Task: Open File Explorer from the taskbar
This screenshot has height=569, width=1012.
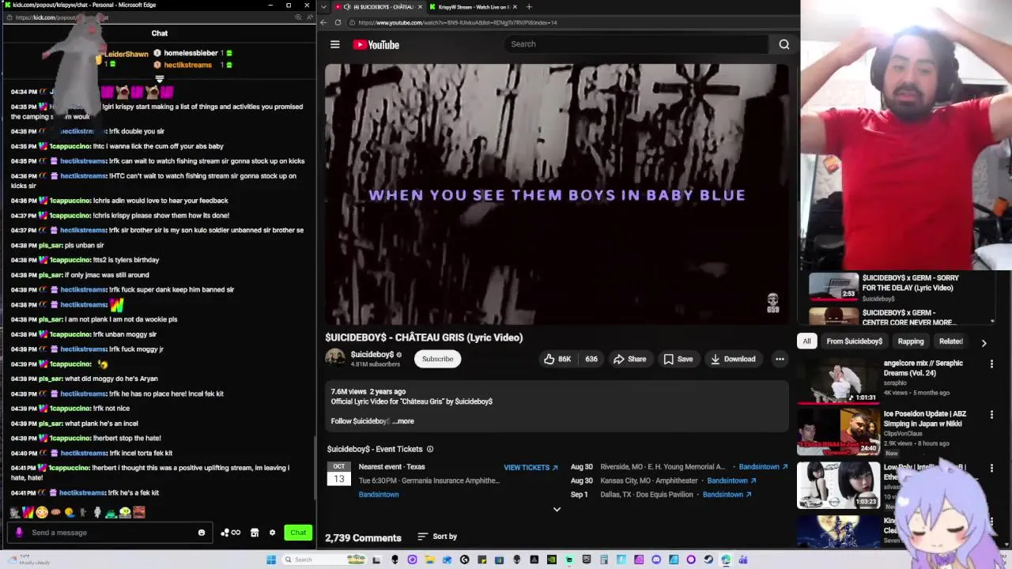Action: click(x=429, y=560)
